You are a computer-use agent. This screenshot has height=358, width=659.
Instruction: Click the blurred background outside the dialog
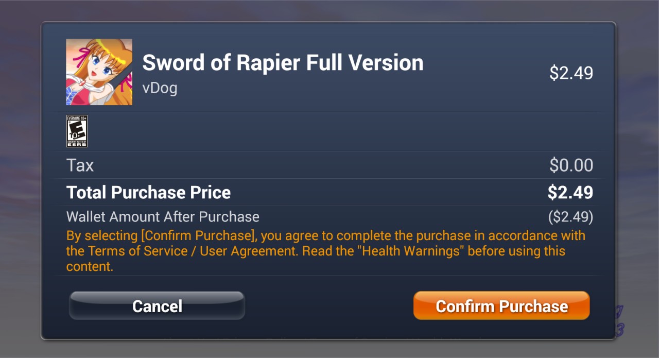pyautogui.click(x=21, y=180)
